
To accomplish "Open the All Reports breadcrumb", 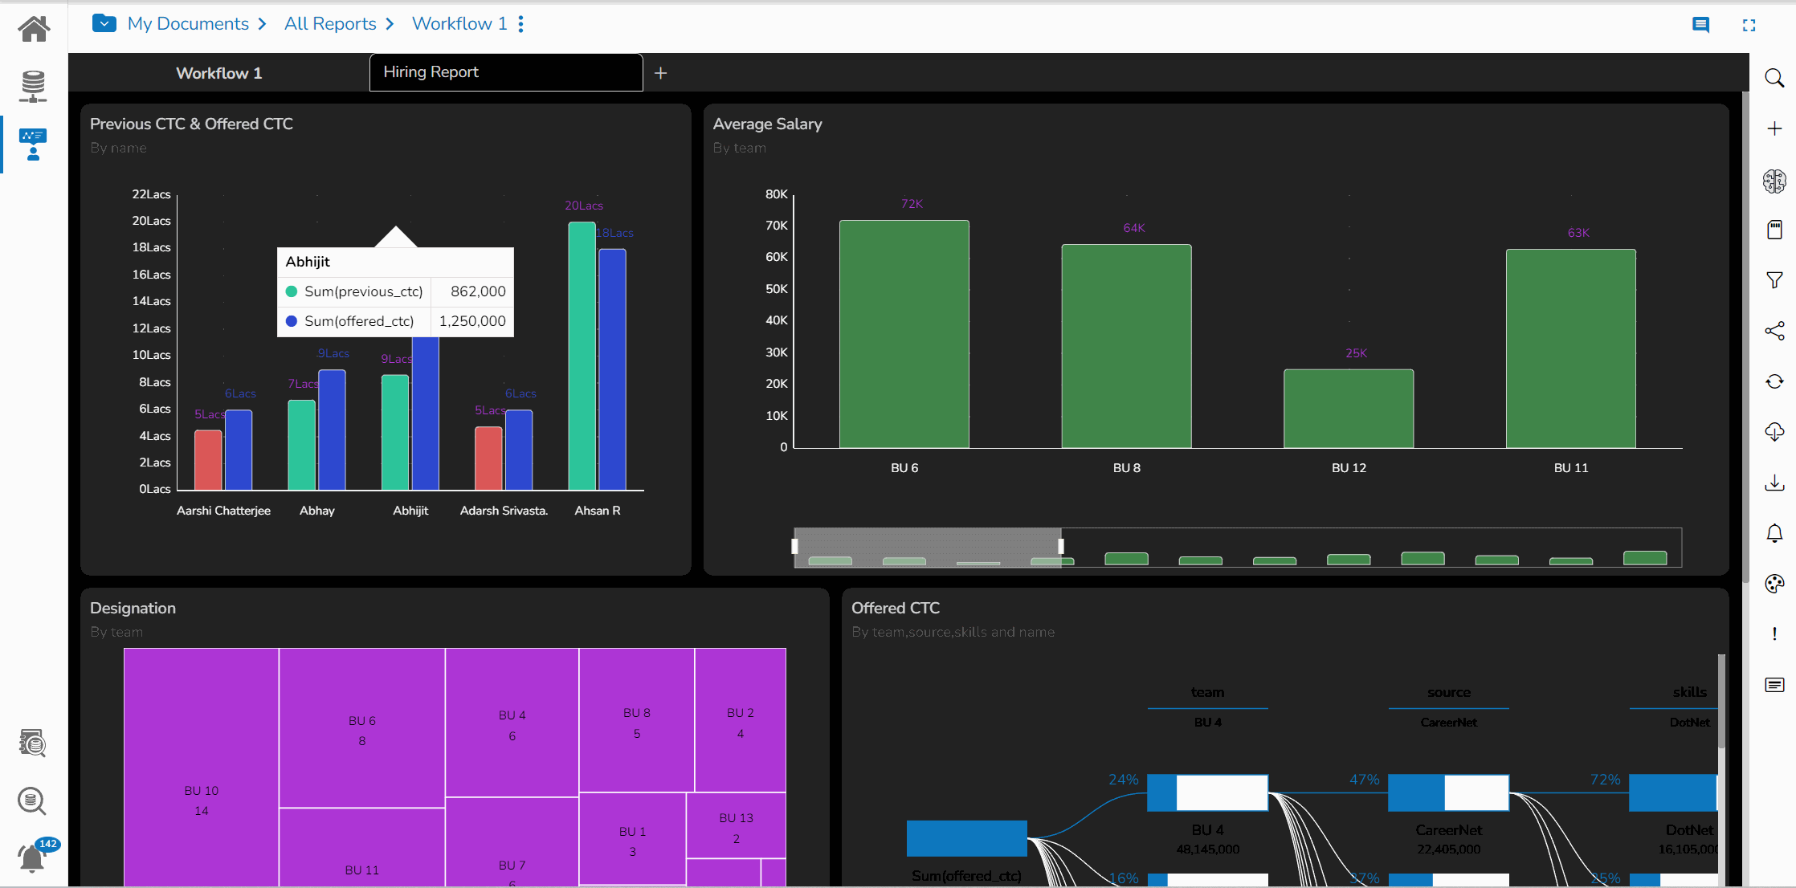I will (x=330, y=24).
